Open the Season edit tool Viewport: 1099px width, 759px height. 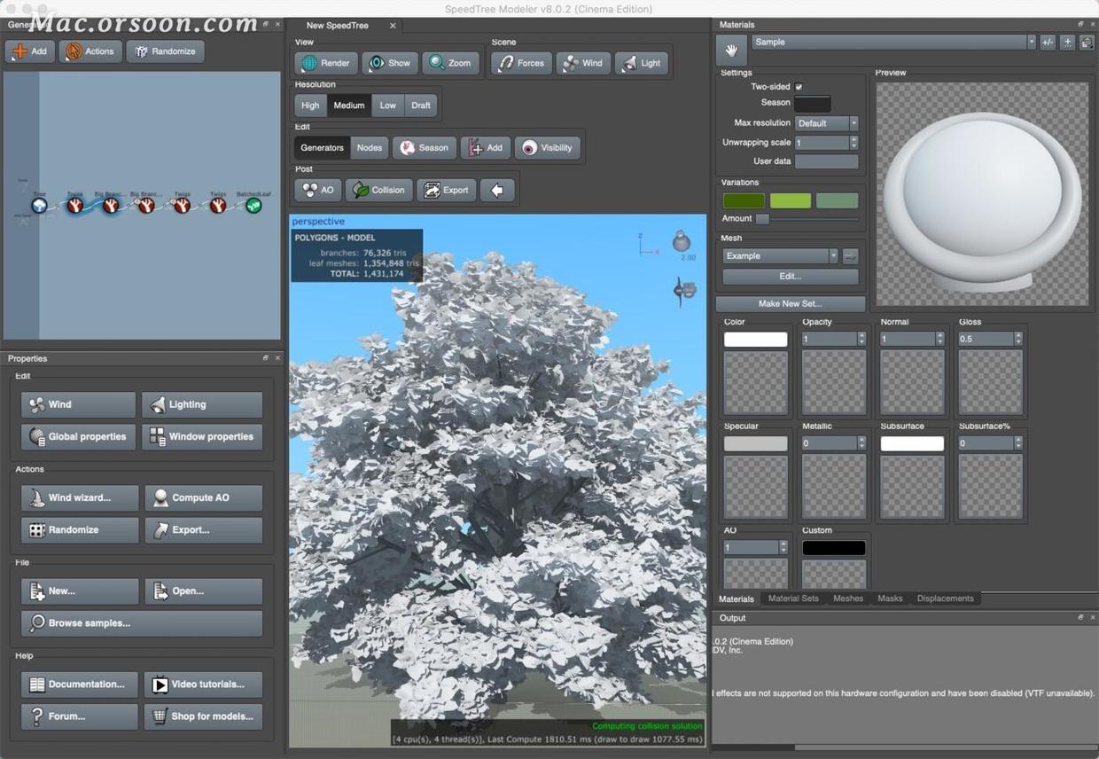point(424,148)
